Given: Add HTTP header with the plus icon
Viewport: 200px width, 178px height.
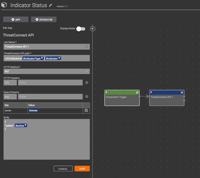Looking at the screenshot, I should [x=87, y=83].
